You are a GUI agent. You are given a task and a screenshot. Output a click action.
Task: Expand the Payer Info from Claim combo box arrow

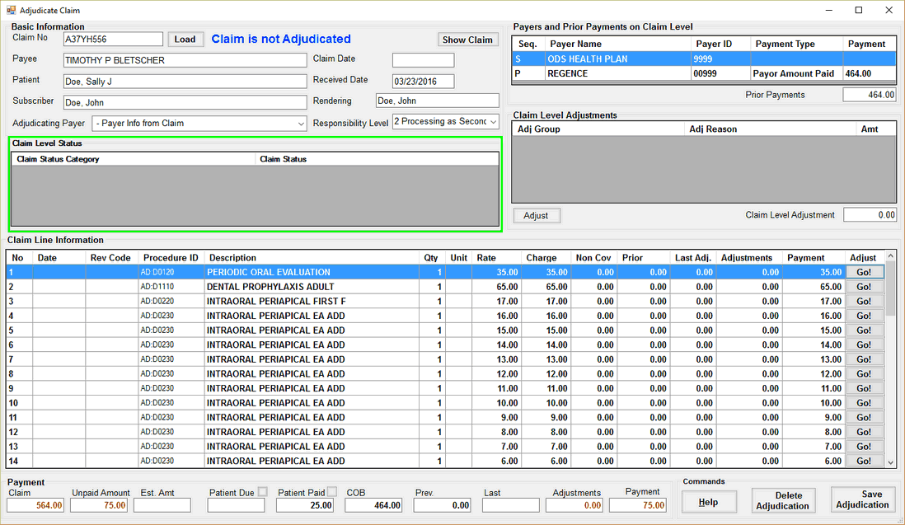point(300,123)
